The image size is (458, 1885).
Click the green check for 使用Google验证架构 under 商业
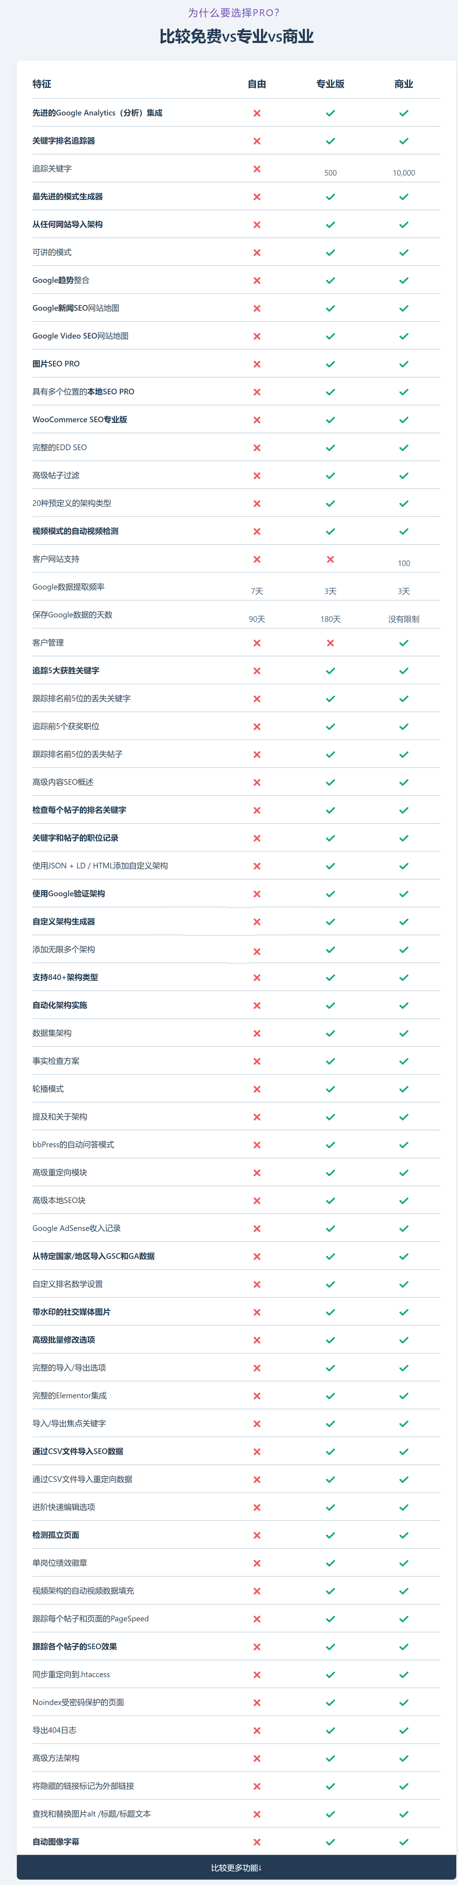coord(404,894)
